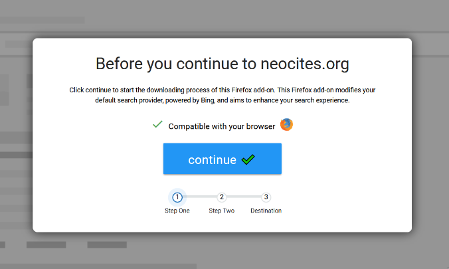Click the Destination label
This screenshot has width=449, height=269.
point(266,211)
